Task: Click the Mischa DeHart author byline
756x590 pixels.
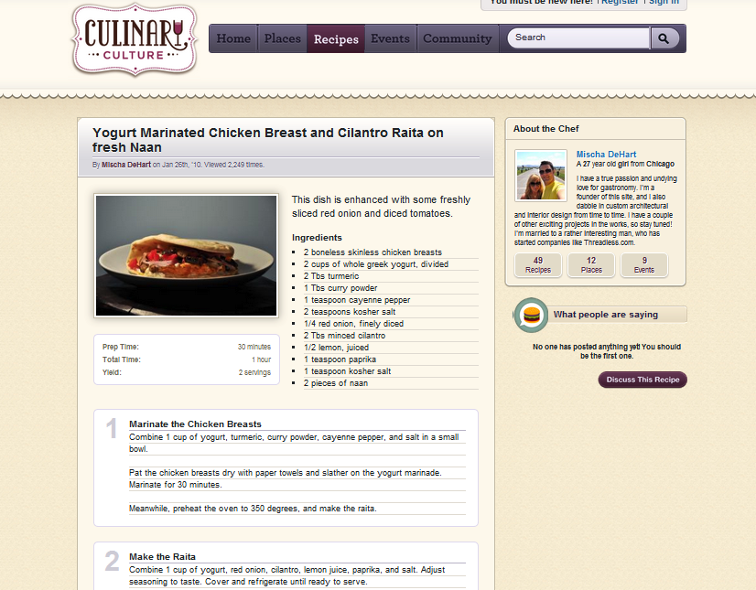Action: click(125, 165)
